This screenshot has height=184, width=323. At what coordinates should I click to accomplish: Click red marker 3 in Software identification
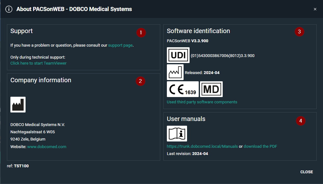(299, 32)
